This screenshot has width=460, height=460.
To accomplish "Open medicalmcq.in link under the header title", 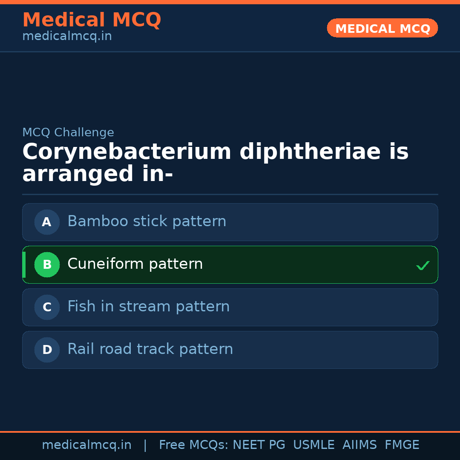I will click(67, 37).
